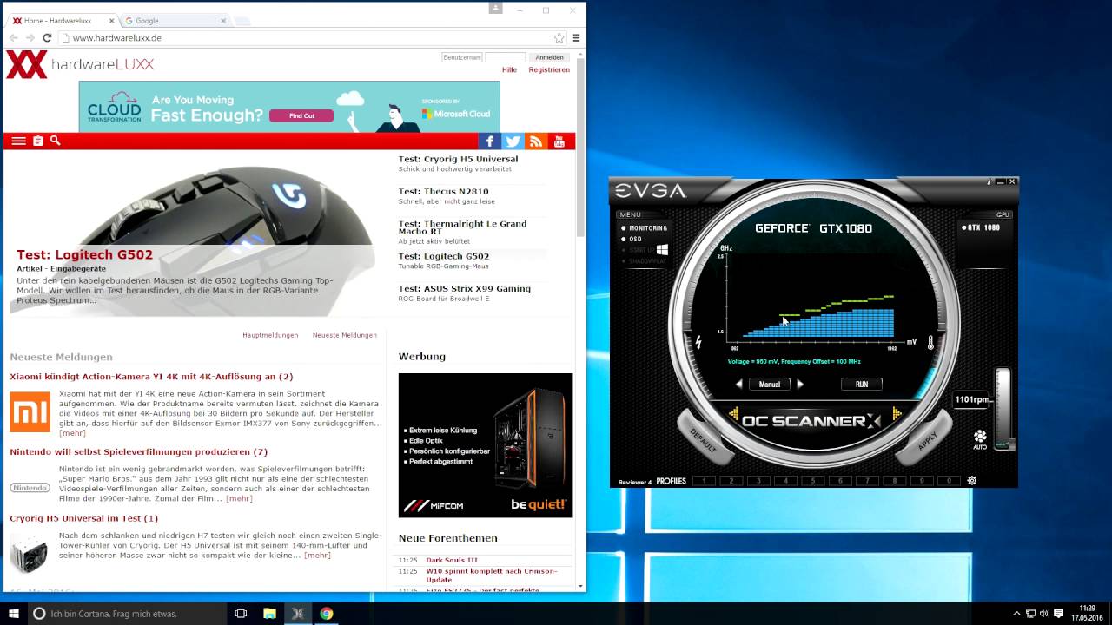Open the YouTube channel icon
Viewport: 1112px width, 625px height.
(559, 141)
